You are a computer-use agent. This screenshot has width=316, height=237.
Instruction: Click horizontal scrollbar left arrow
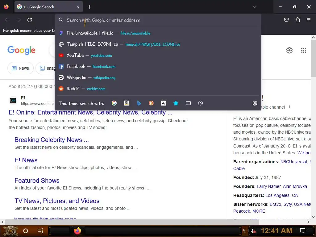coord(2,222)
